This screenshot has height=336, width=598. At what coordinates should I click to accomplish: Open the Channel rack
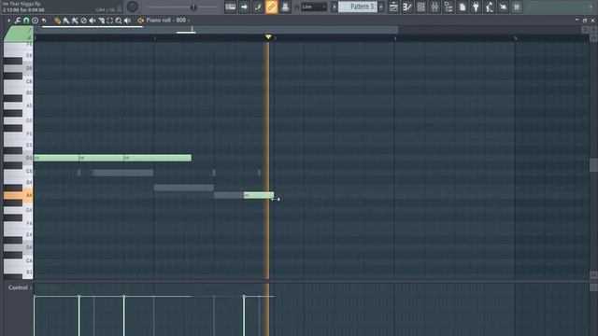point(421,7)
